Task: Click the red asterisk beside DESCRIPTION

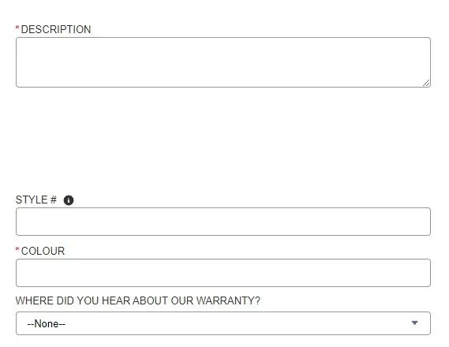Action: (x=17, y=28)
